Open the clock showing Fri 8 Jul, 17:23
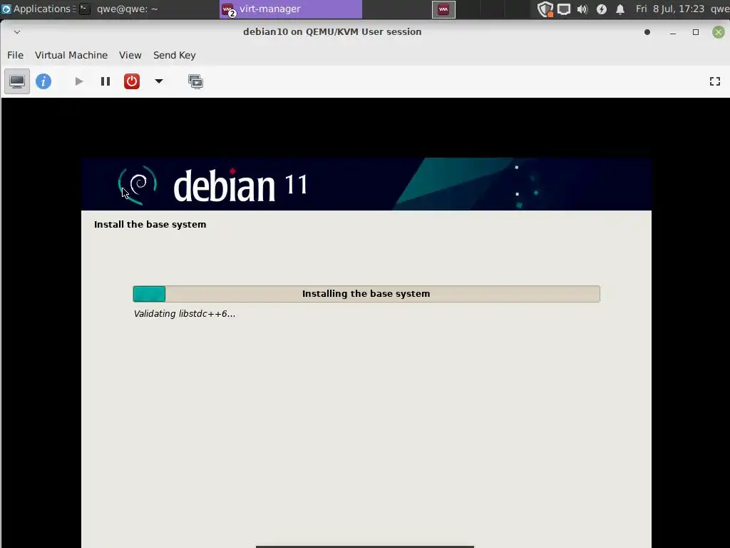 pos(670,9)
